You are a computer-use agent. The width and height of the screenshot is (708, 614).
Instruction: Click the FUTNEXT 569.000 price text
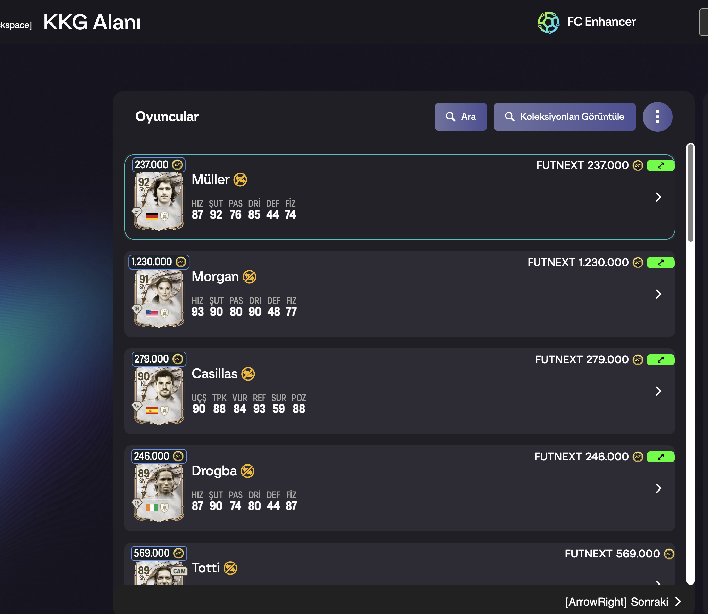tap(612, 554)
